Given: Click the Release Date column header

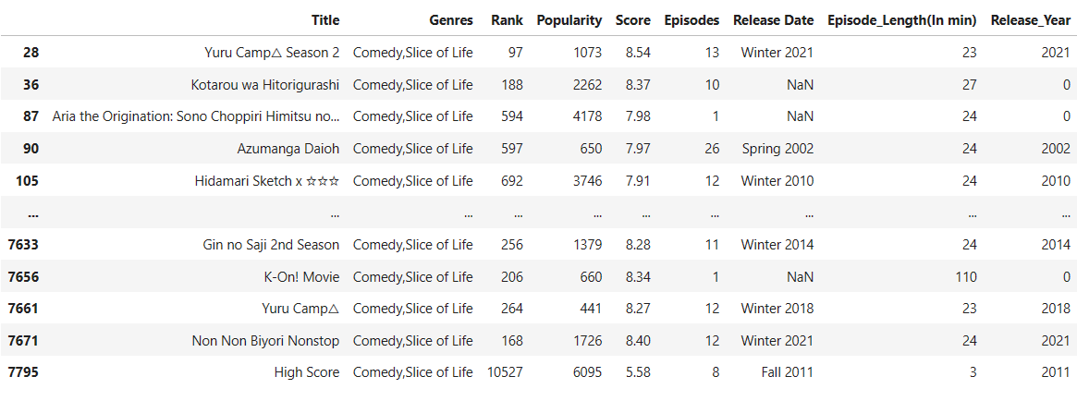Looking at the screenshot, I should tap(773, 19).
